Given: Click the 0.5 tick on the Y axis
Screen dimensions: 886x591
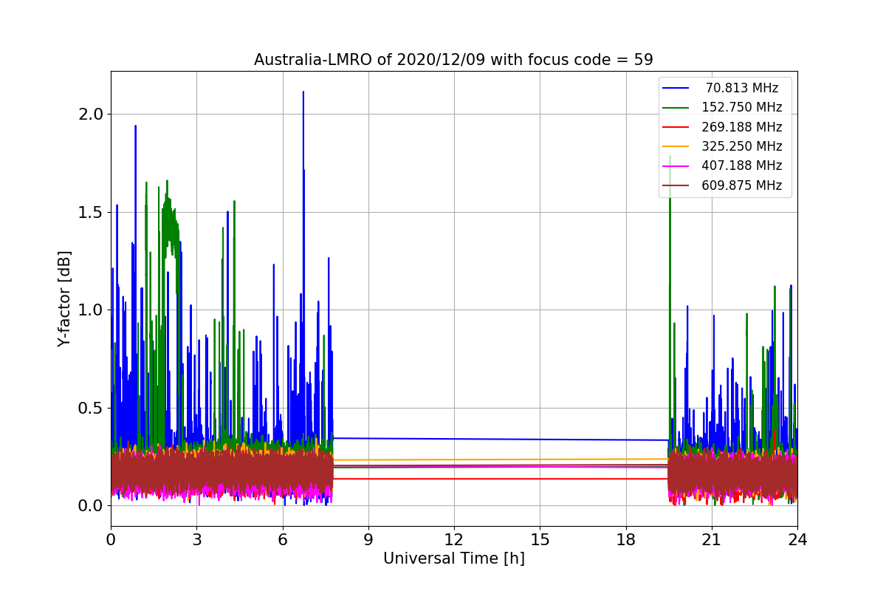Looking at the screenshot, I should (92, 408).
